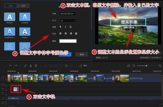Mute the main video track speaker

pos(6,77)
